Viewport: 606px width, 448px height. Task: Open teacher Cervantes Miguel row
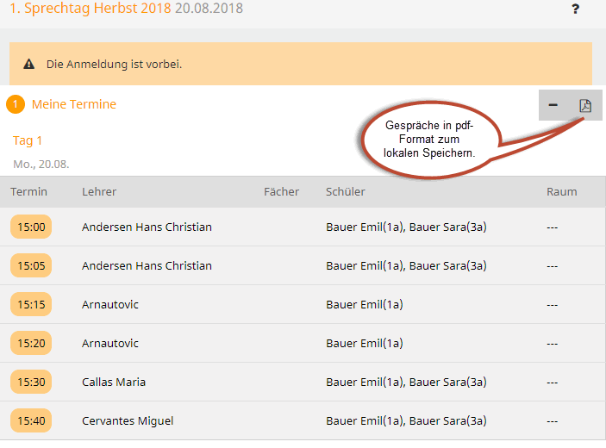tap(303, 420)
